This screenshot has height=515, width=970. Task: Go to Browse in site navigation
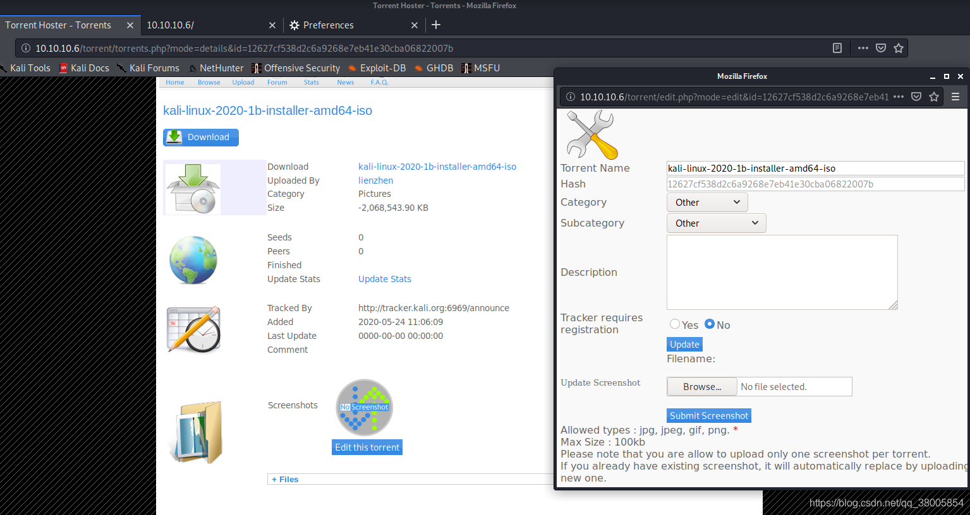(209, 83)
